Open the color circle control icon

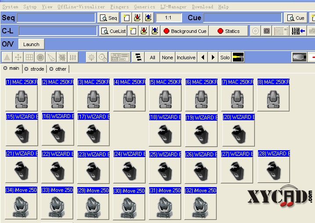click(40, 58)
